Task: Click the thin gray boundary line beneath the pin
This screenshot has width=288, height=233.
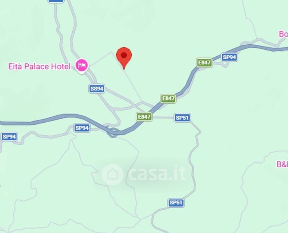Action: [133, 85]
